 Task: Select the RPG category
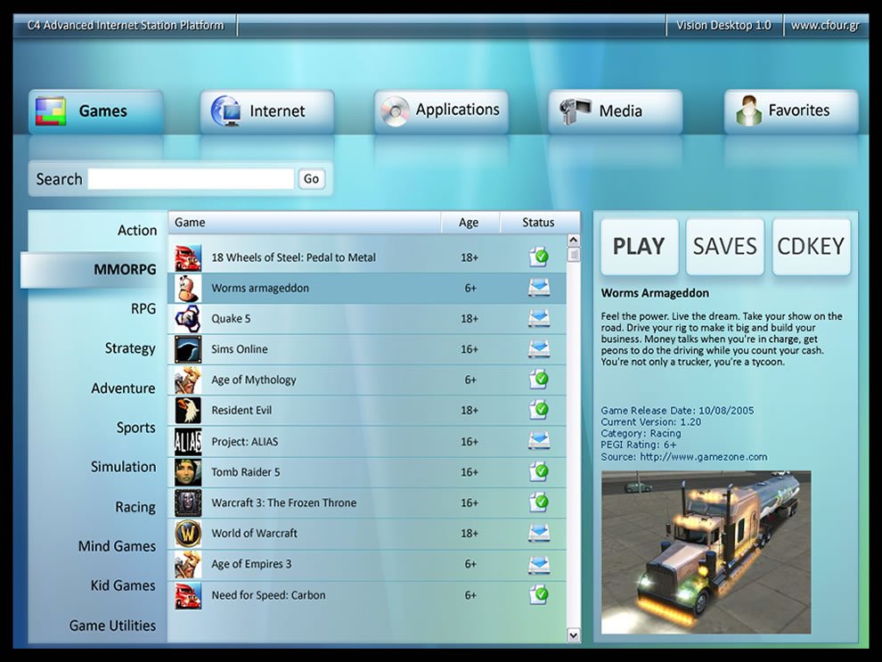(143, 309)
